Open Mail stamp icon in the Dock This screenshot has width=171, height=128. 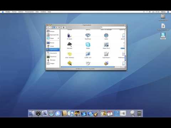(45, 113)
